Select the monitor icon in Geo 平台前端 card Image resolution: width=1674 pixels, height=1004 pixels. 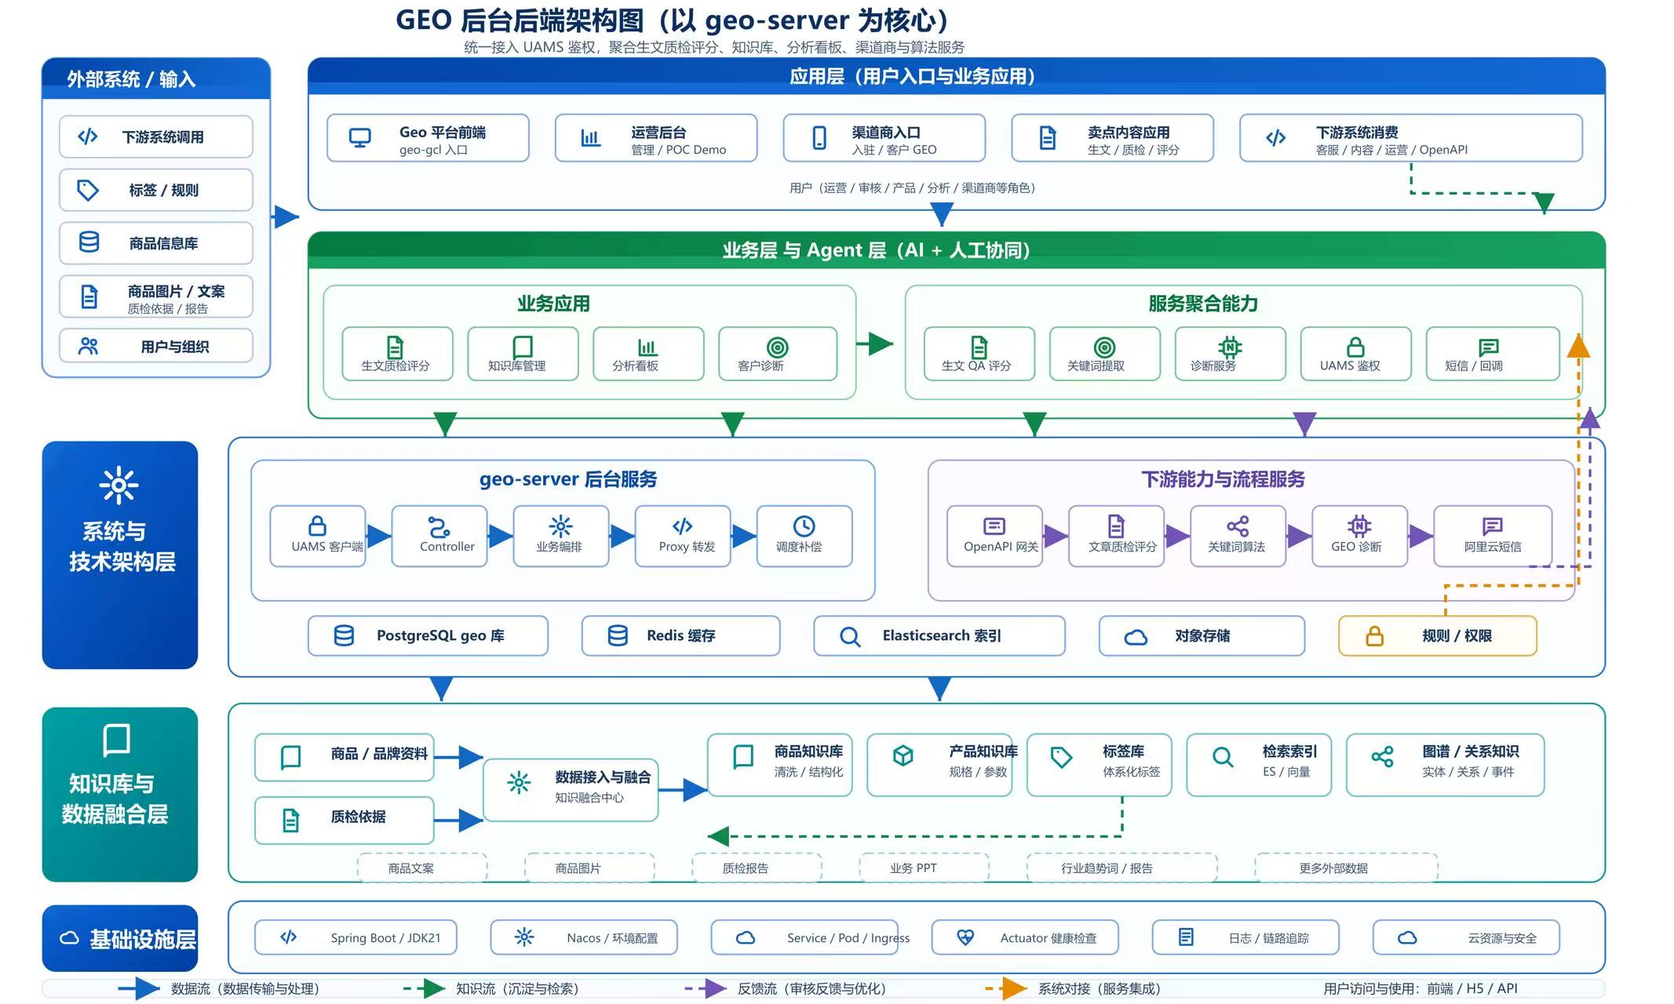point(359,138)
